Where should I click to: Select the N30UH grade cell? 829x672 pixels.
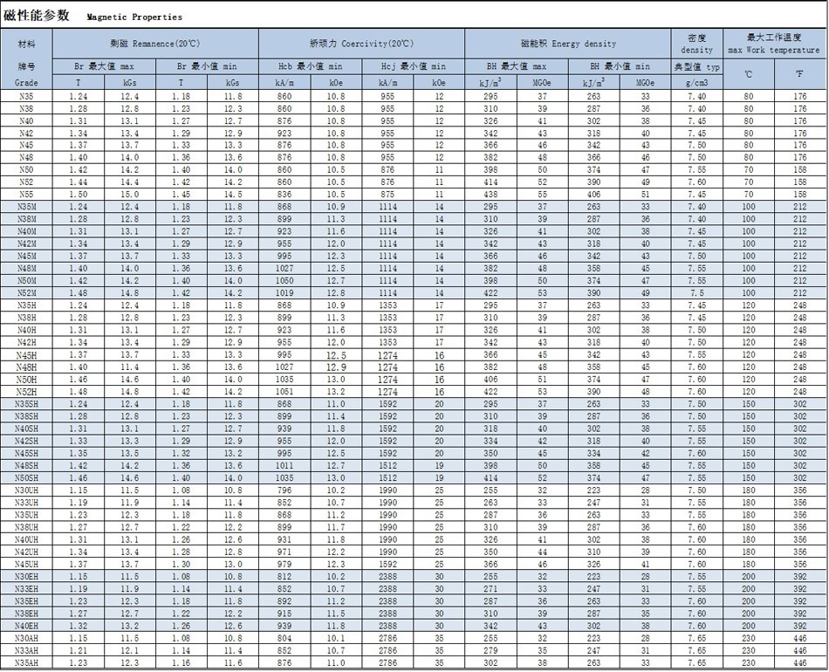point(26,490)
